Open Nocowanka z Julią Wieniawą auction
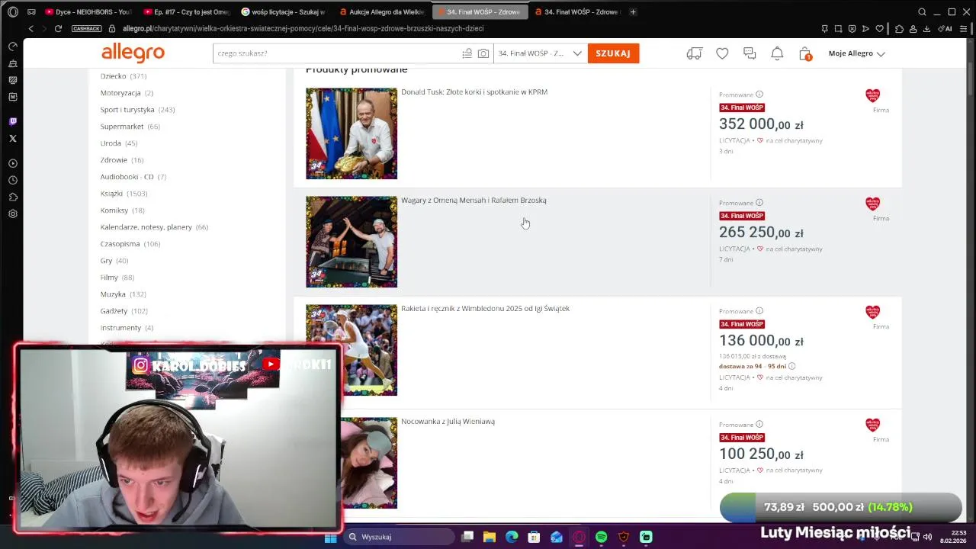 click(x=448, y=422)
